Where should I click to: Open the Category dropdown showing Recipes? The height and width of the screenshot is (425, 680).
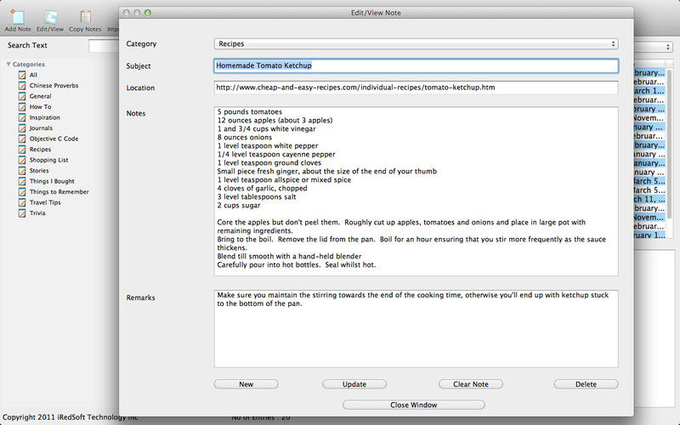tap(415, 43)
